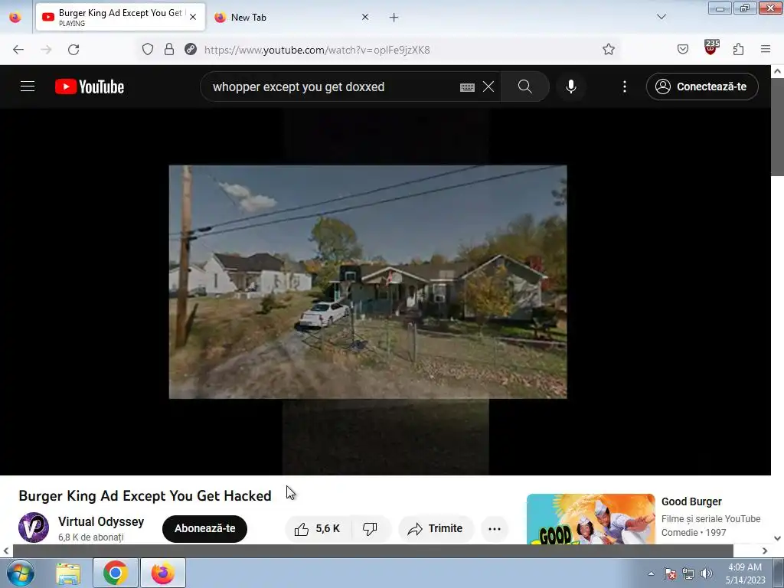The width and height of the screenshot is (784, 588).
Task: Open the clock showing 4:09 AM
Action: [x=745, y=573]
